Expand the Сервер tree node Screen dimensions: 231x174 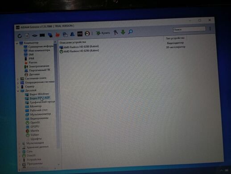[x=18, y=87]
